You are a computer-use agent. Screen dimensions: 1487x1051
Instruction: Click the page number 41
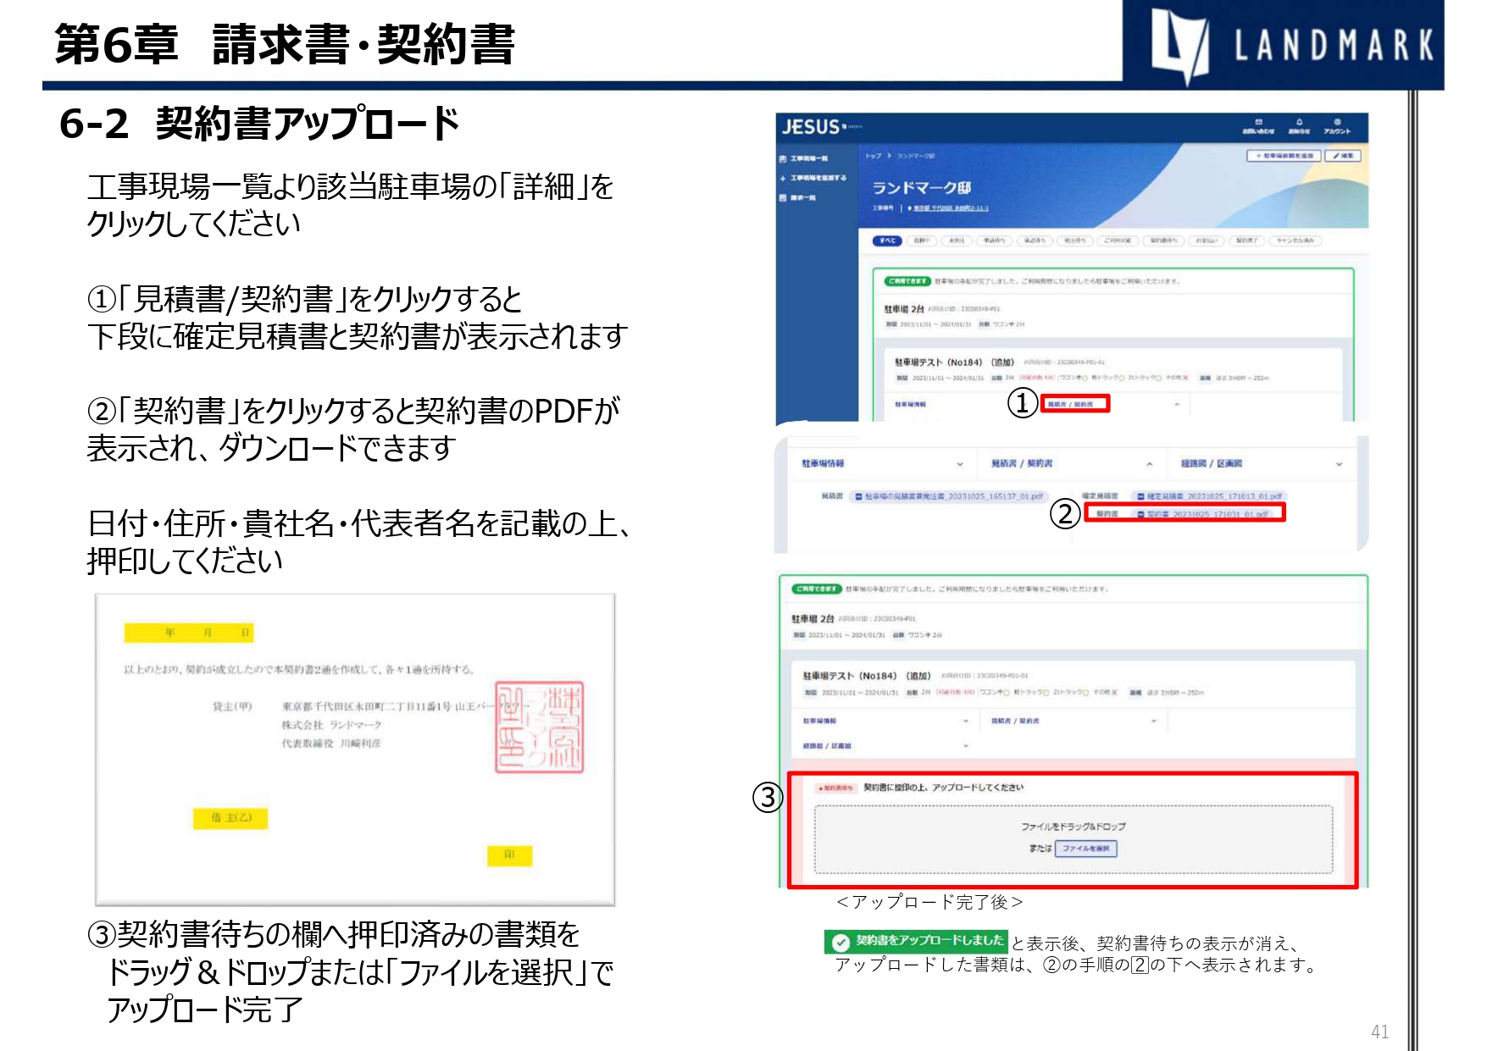click(x=1380, y=1032)
